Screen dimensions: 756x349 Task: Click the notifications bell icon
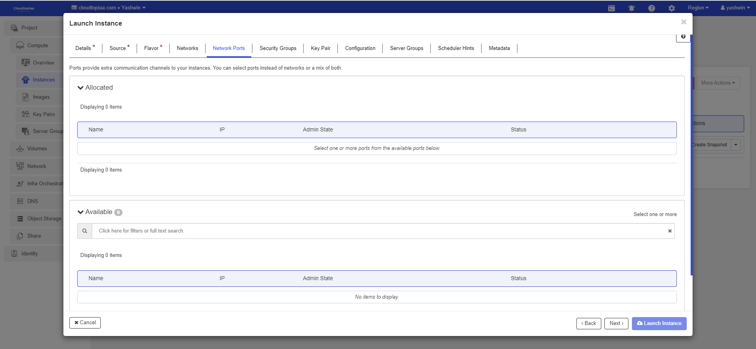coord(631,8)
